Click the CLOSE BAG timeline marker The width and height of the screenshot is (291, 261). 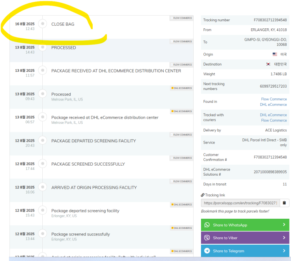pos(43,24)
